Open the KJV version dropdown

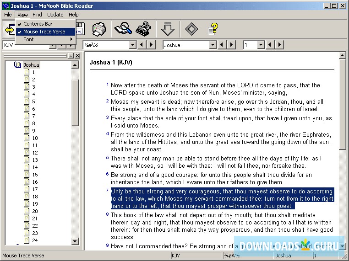tap(53, 46)
